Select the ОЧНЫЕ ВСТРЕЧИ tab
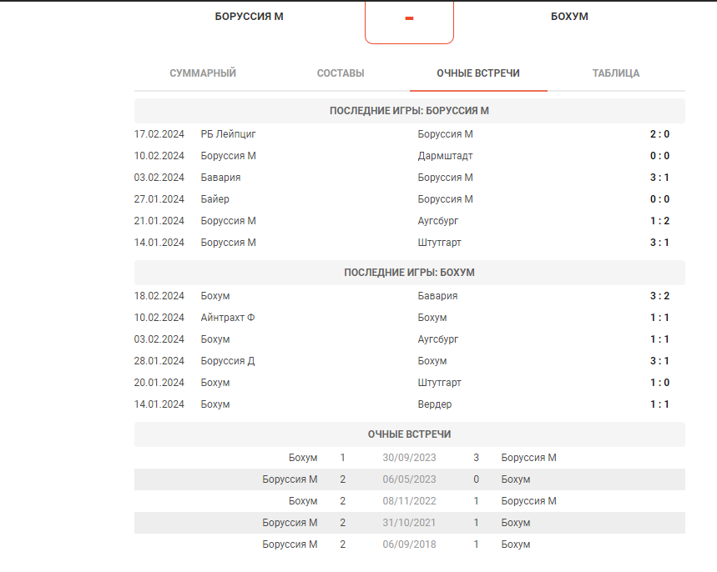The height and width of the screenshot is (572, 717). [478, 73]
